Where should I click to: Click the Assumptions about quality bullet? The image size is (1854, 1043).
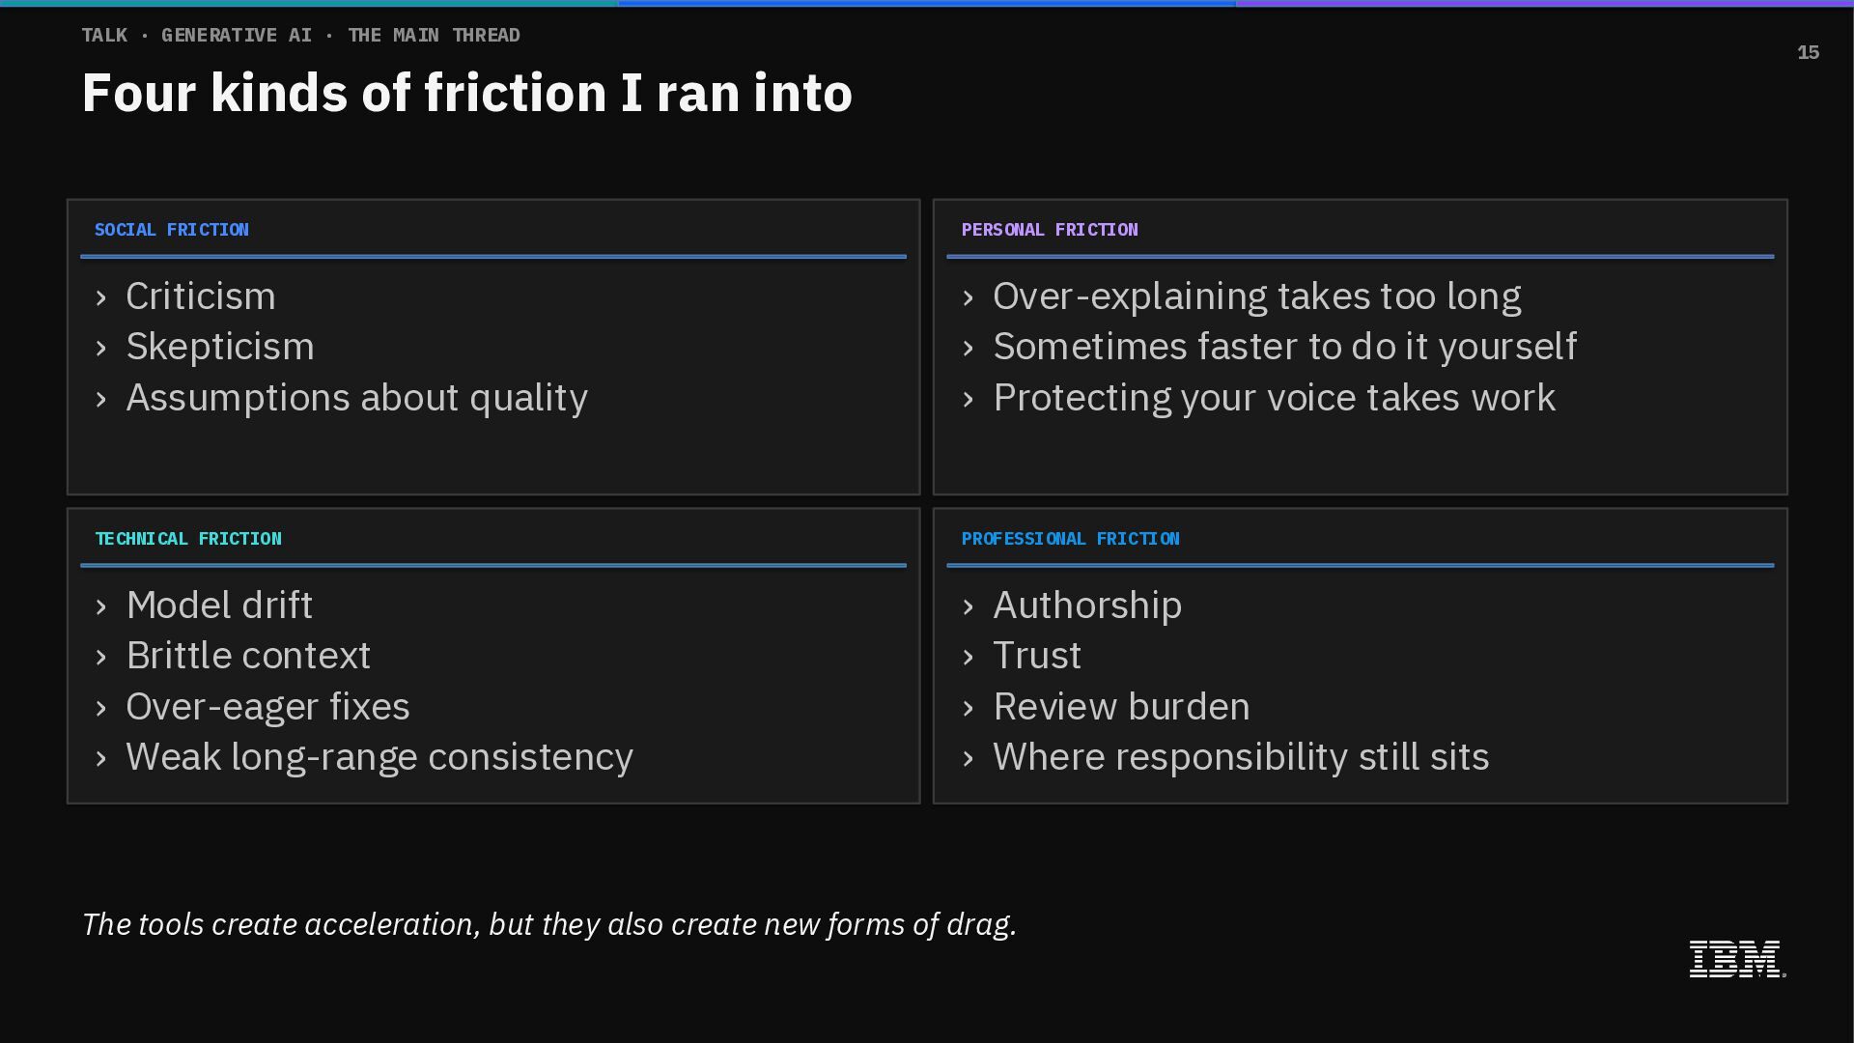(356, 398)
